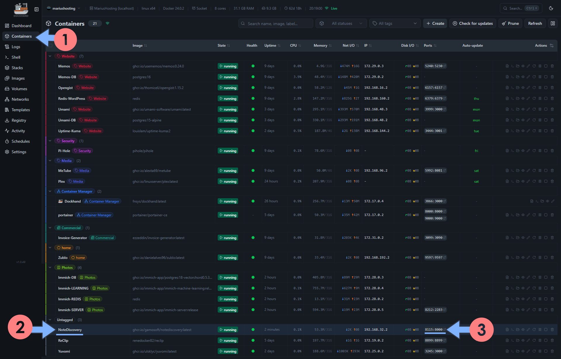The image size is (561, 359).
Task: Restart the Umami-DB container
Action: point(534,120)
